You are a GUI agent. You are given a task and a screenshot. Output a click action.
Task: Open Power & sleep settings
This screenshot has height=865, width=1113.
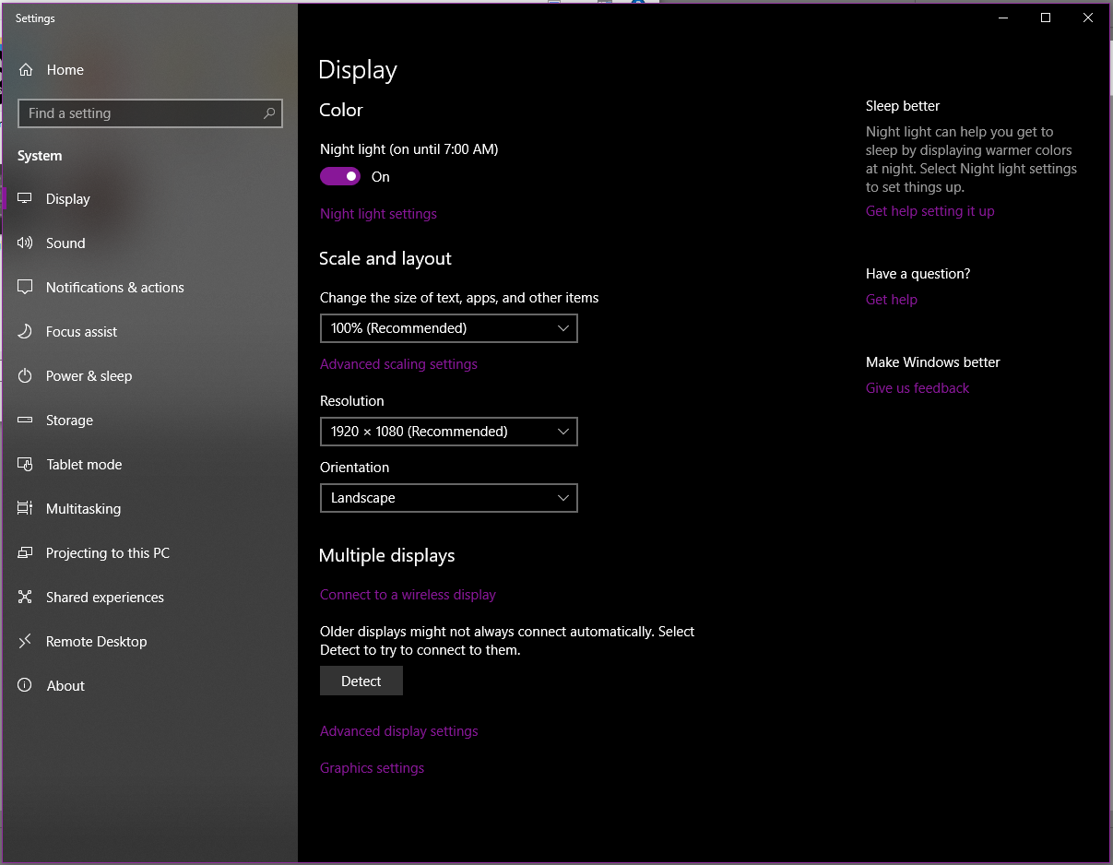25,375
